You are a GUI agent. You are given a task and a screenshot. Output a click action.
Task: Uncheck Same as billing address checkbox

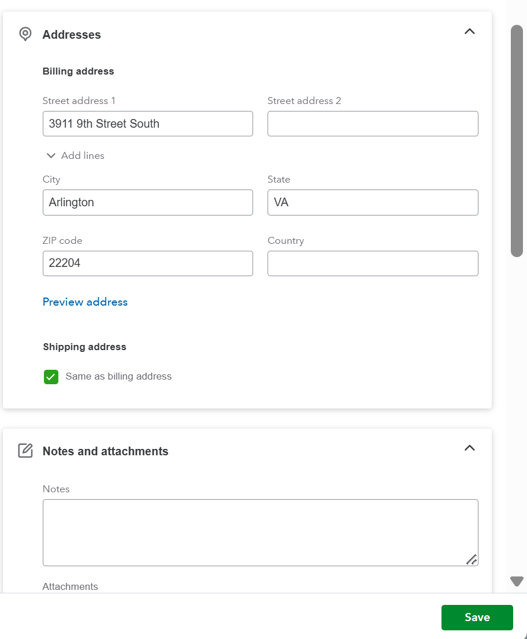[51, 377]
